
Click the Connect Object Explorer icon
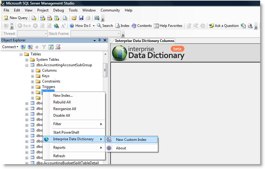[23, 47]
